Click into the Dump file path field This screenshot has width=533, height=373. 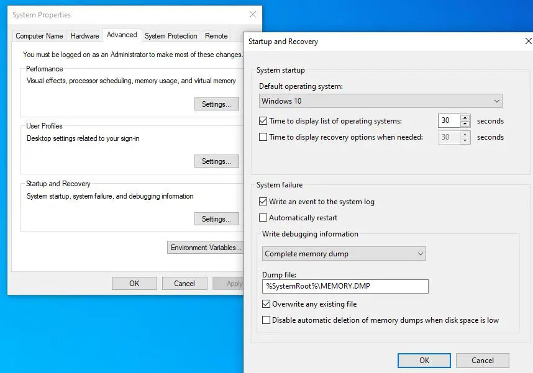pos(345,286)
